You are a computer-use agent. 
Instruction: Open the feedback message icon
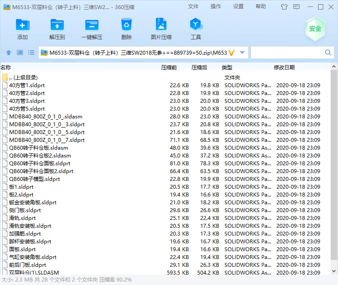296,7
